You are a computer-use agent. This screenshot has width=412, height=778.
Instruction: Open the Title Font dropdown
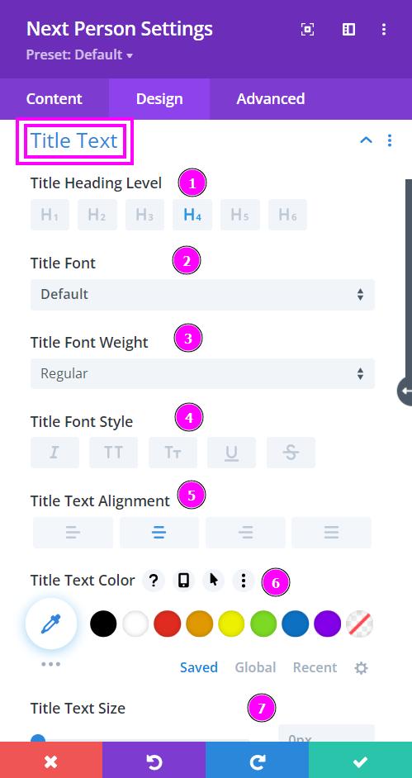pyautogui.click(x=203, y=294)
